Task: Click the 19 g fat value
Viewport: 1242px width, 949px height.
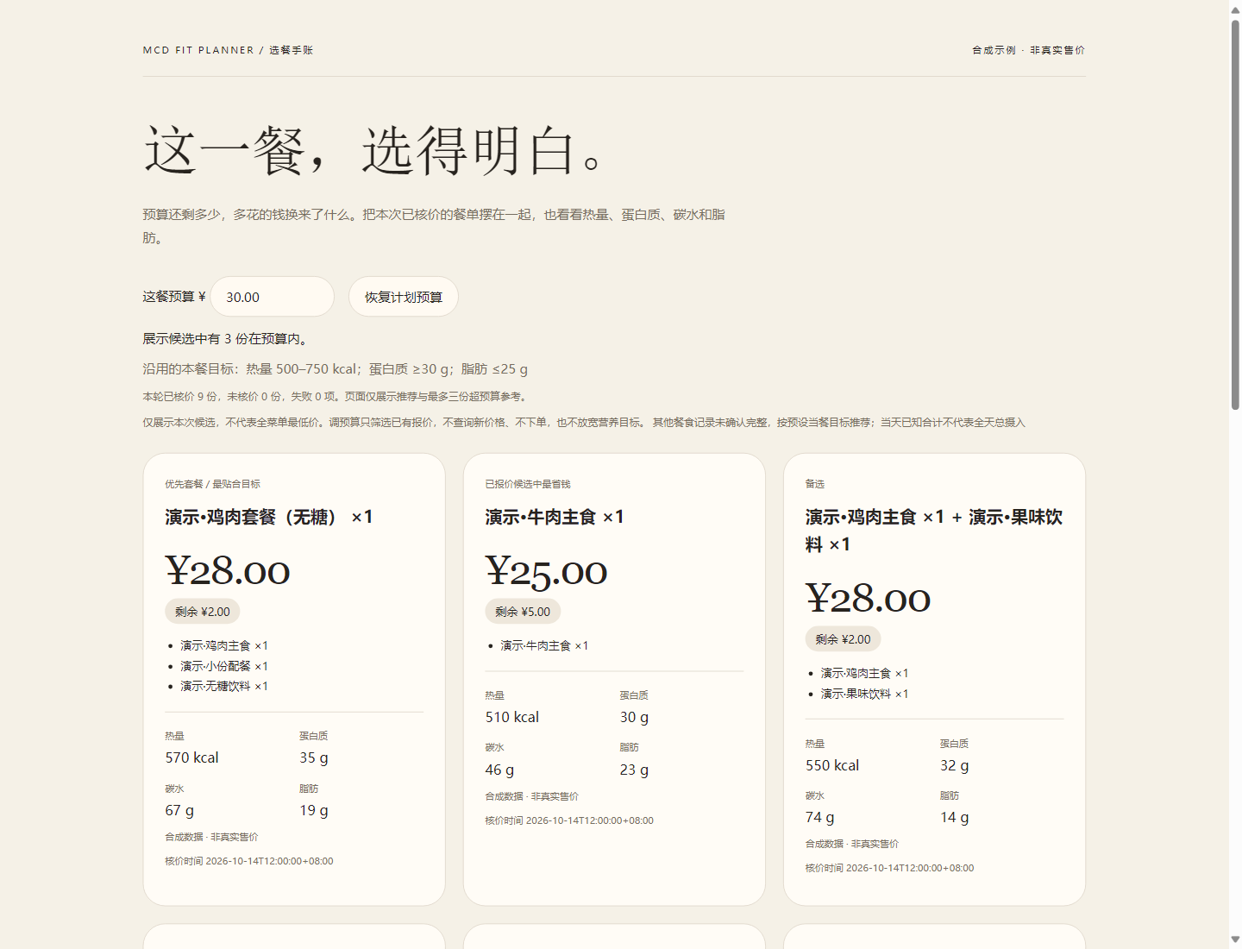Action: pos(314,810)
